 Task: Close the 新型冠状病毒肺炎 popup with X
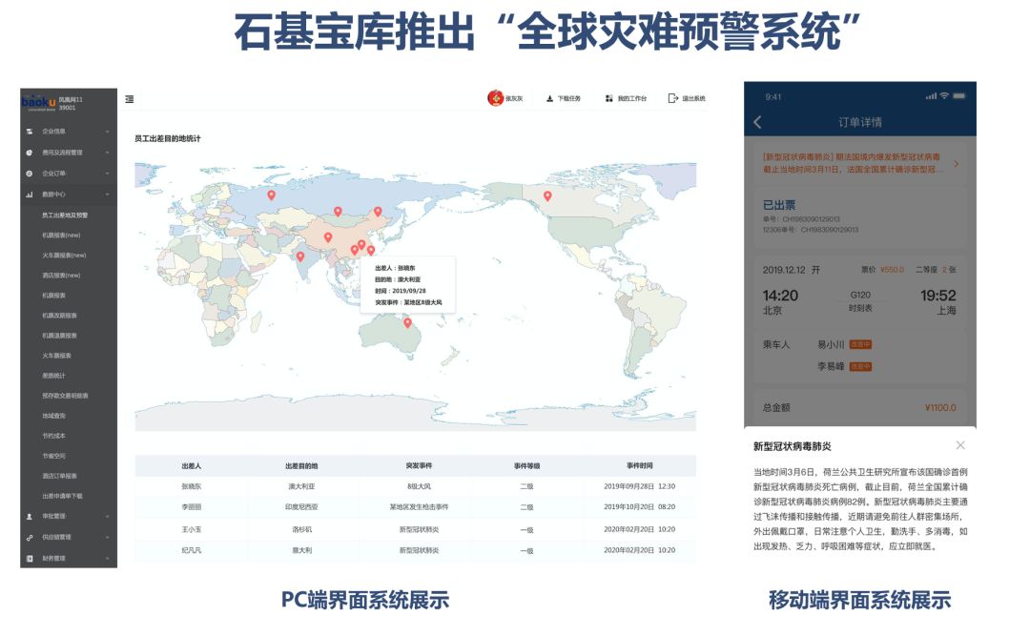(960, 445)
